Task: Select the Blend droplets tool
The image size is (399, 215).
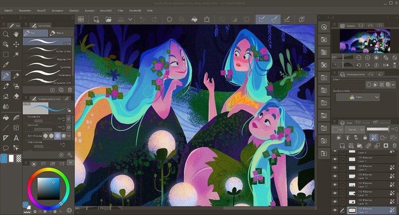Action: [6, 106]
